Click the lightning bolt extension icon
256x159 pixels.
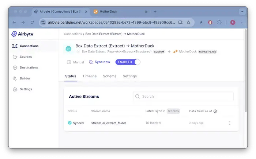201,22
